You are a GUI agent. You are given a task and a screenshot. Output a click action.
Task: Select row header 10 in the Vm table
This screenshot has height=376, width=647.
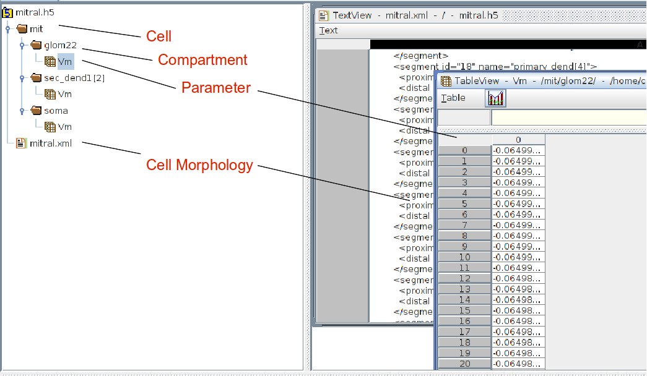pos(464,257)
